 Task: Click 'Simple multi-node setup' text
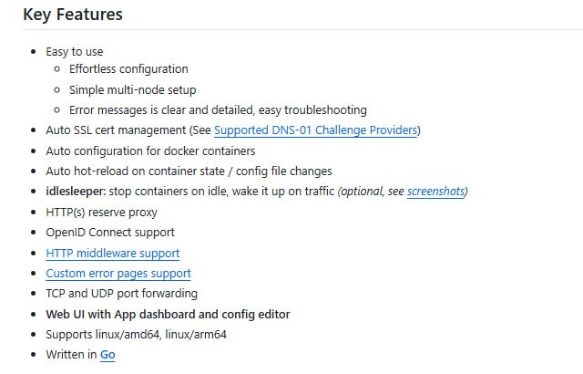pyautogui.click(x=132, y=89)
